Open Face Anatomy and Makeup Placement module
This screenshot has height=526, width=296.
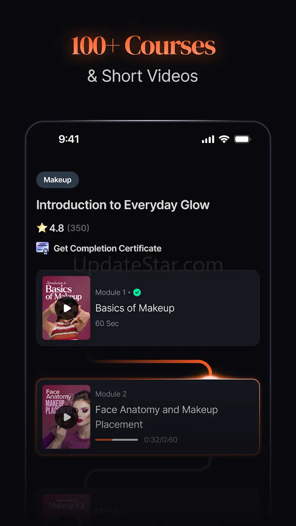pyautogui.click(x=148, y=417)
